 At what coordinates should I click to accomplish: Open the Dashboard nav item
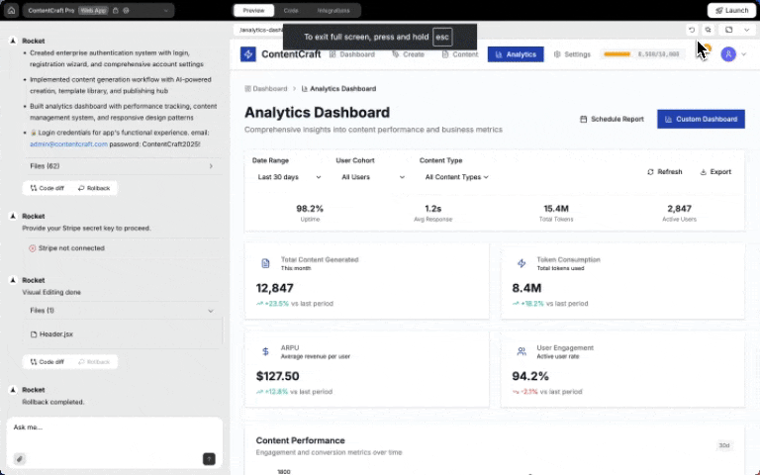click(x=352, y=54)
